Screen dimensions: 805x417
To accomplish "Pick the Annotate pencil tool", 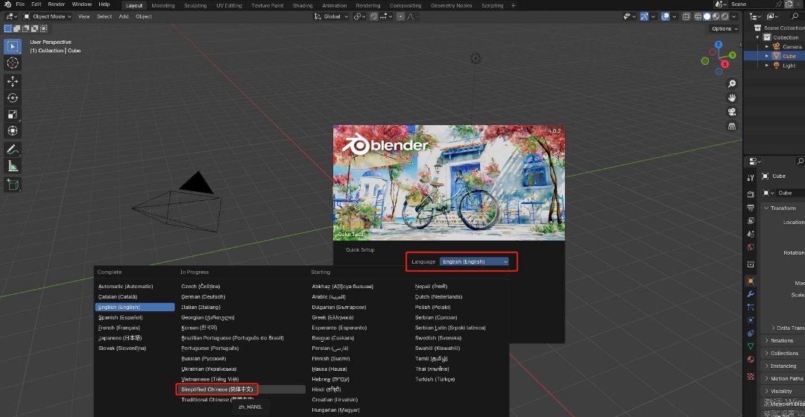I will (13, 150).
